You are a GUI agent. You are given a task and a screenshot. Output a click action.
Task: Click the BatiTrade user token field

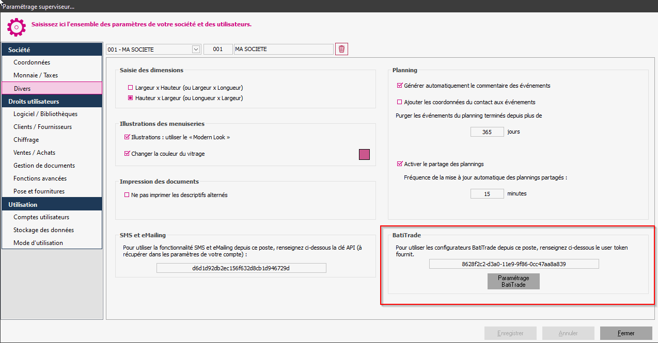coord(514,264)
